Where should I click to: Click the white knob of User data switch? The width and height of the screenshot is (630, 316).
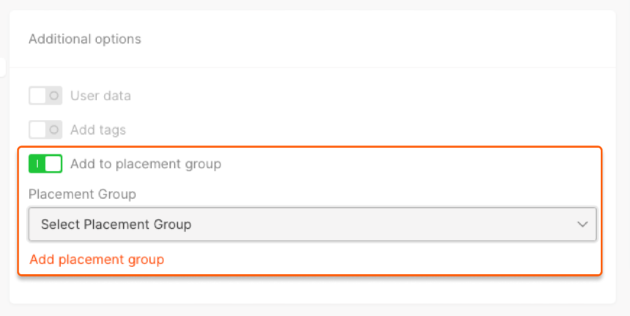coord(38,96)
